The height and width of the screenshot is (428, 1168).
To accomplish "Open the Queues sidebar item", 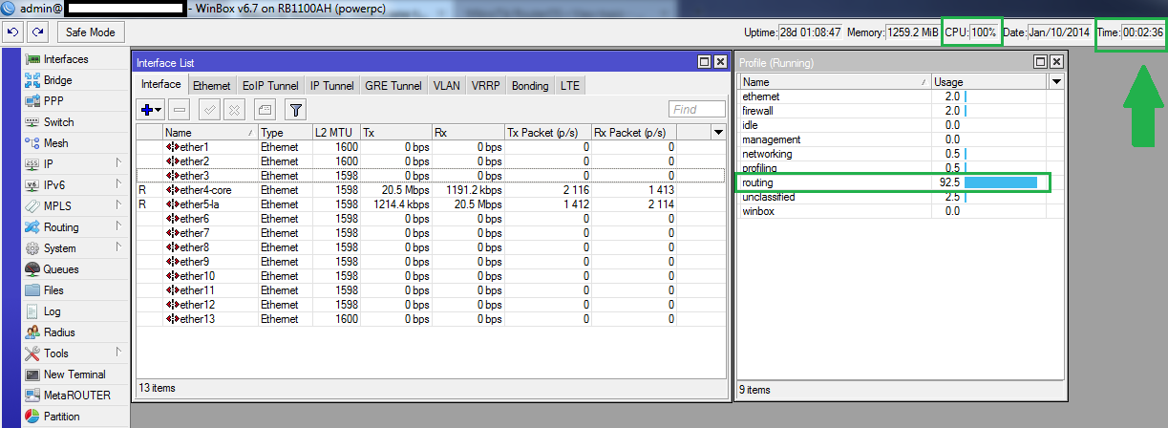I will [61, 269].
